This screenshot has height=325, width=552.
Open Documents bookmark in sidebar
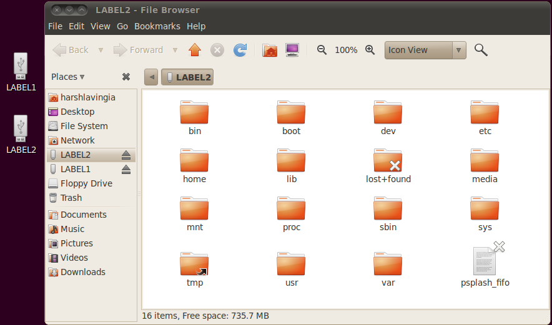pos(92,215)
